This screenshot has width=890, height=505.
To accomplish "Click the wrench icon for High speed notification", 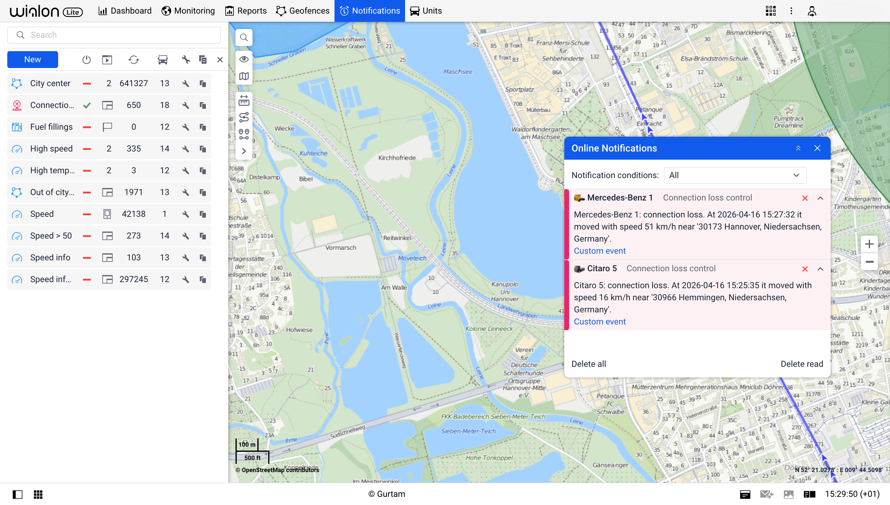I will point(186,148).
